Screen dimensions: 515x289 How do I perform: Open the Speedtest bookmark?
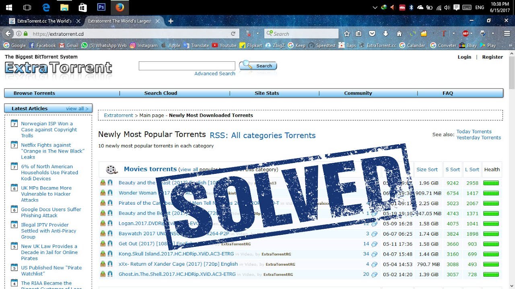pyautogui.click(x=322, y=45)
